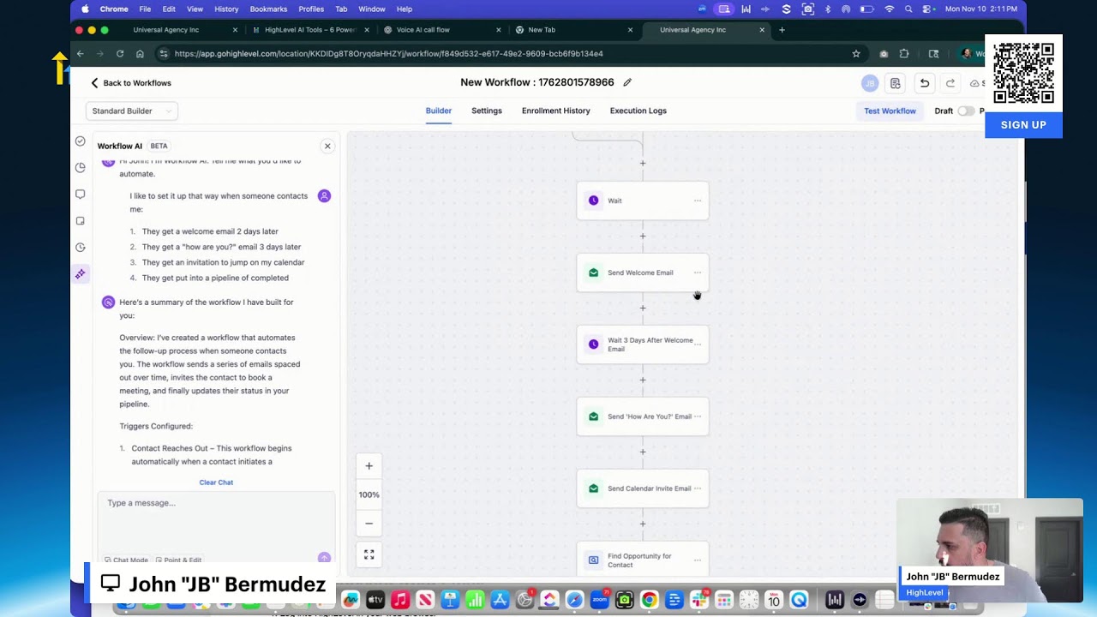Toggle Draft to Publish switch
Image resolution: width=1097 pixels, height=617 pixels.
tap(965, 111)
